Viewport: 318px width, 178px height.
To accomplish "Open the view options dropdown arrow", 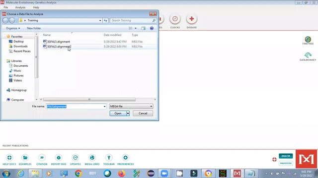I will click(x=136, y=28).
